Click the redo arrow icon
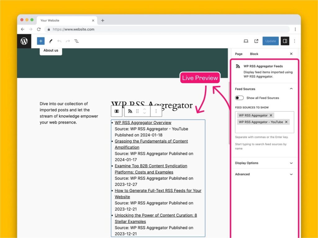318x238 pixels. click(68, 41)
